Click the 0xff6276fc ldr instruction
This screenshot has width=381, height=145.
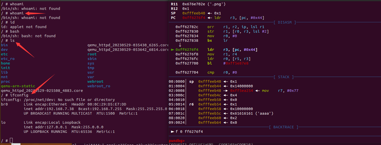pos(213,59)
